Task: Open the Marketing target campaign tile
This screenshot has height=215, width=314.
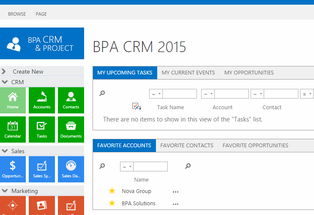Action: [13, 205]
